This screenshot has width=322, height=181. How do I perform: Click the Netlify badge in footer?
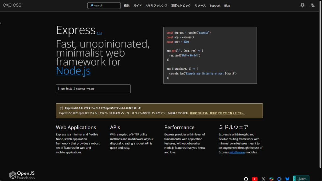301,178
